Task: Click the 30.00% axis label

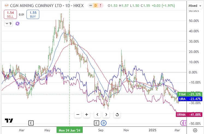Action: 194,42
